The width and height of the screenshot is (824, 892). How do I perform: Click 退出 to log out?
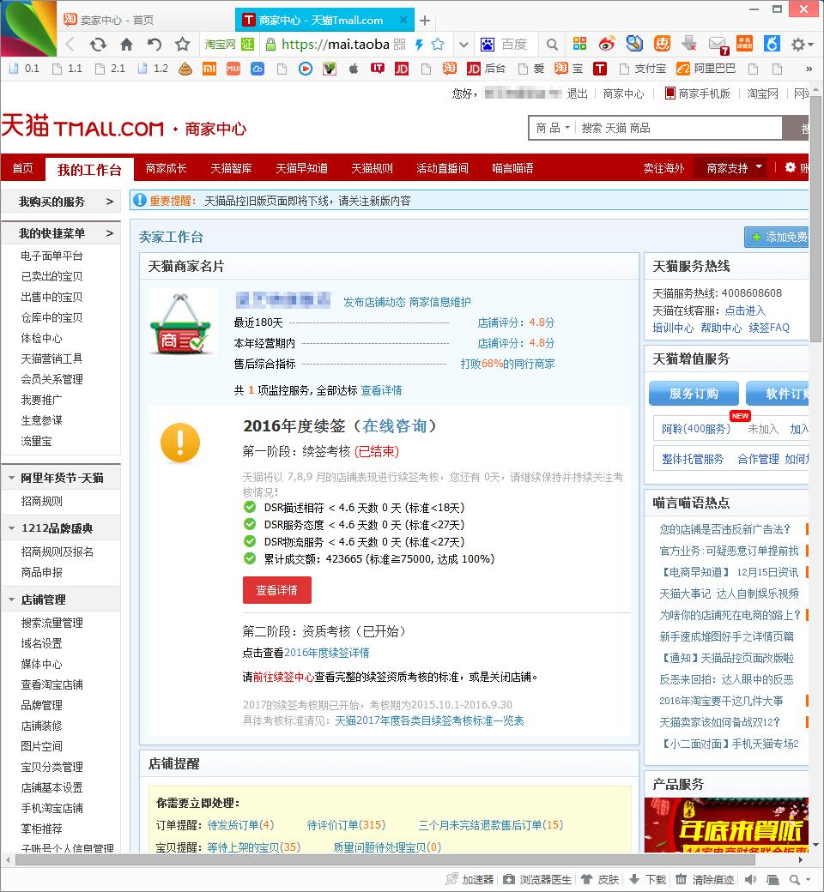click(x=577, y=93)
